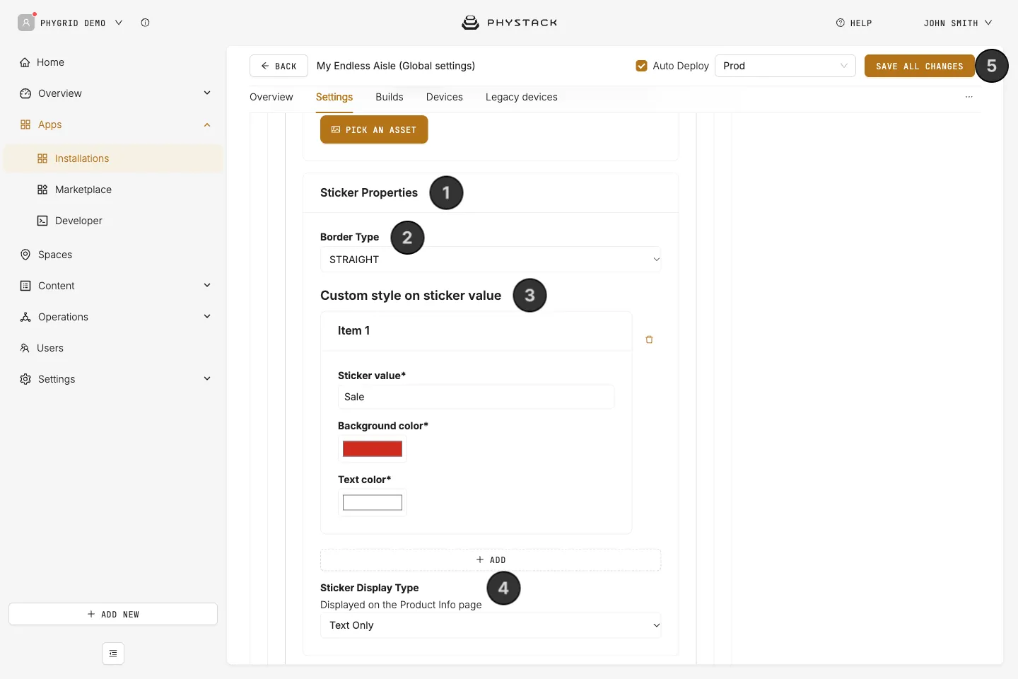Open the Home sidebar icon
The width and height of the screenshot is (1018, 679).
tap(25, 62)
